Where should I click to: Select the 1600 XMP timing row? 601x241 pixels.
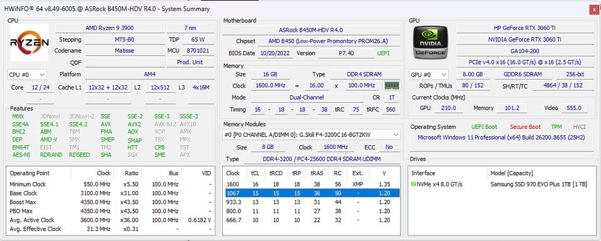point(311,184)
